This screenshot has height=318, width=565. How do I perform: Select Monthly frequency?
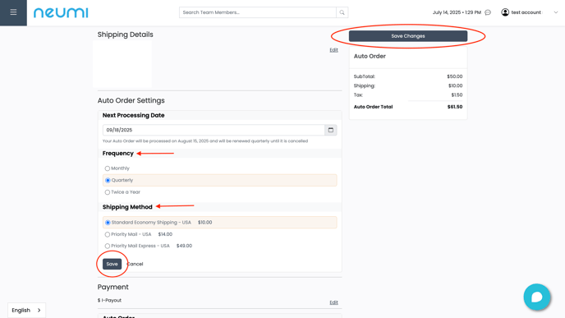(x=108, y=168)
